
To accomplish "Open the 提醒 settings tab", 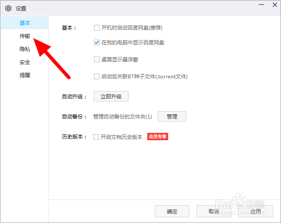I will coord(25,75).
